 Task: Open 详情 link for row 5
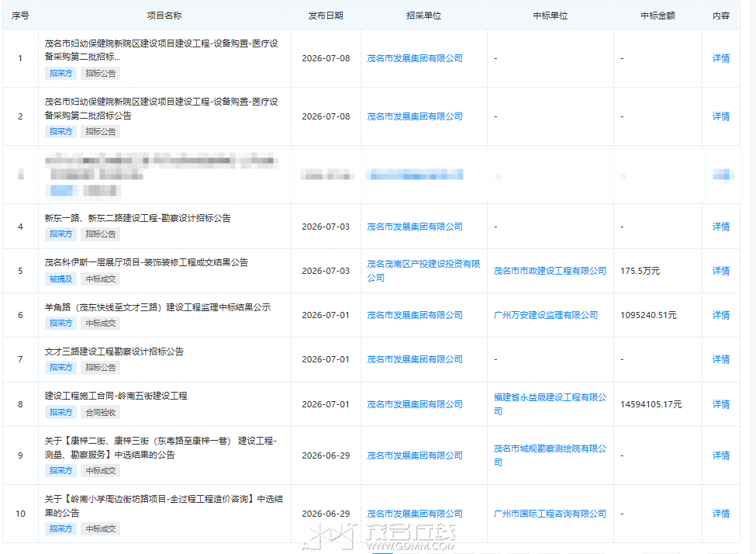(x=721, y=272)
